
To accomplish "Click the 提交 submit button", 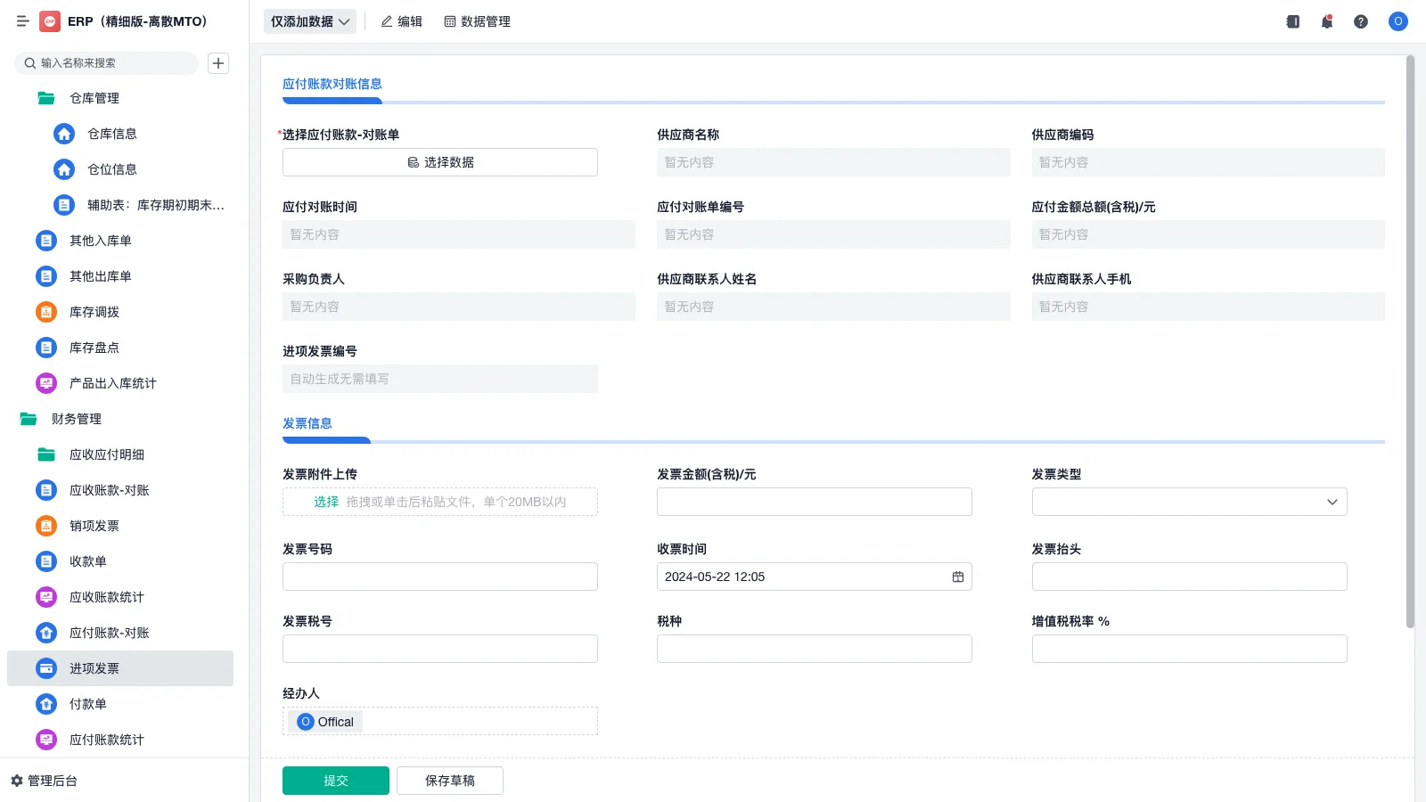I will pos(335,780).
